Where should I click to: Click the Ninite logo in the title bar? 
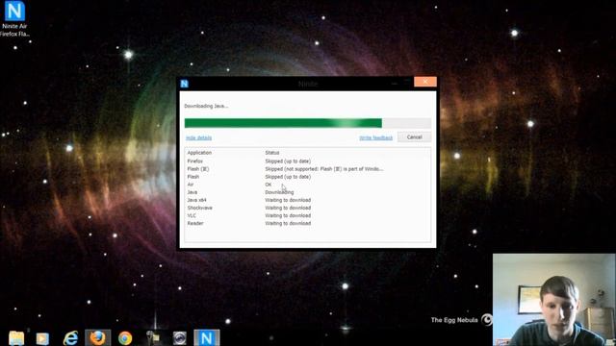click(x=184, y=84)
